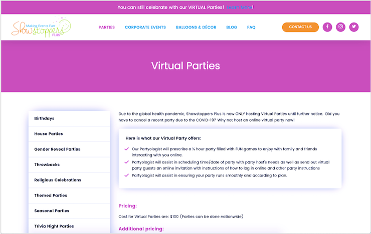The image size is (371, 234).
Task: Click the checkmark beside 'runs smoothly' bullet
Action: [x=126, y=175]
